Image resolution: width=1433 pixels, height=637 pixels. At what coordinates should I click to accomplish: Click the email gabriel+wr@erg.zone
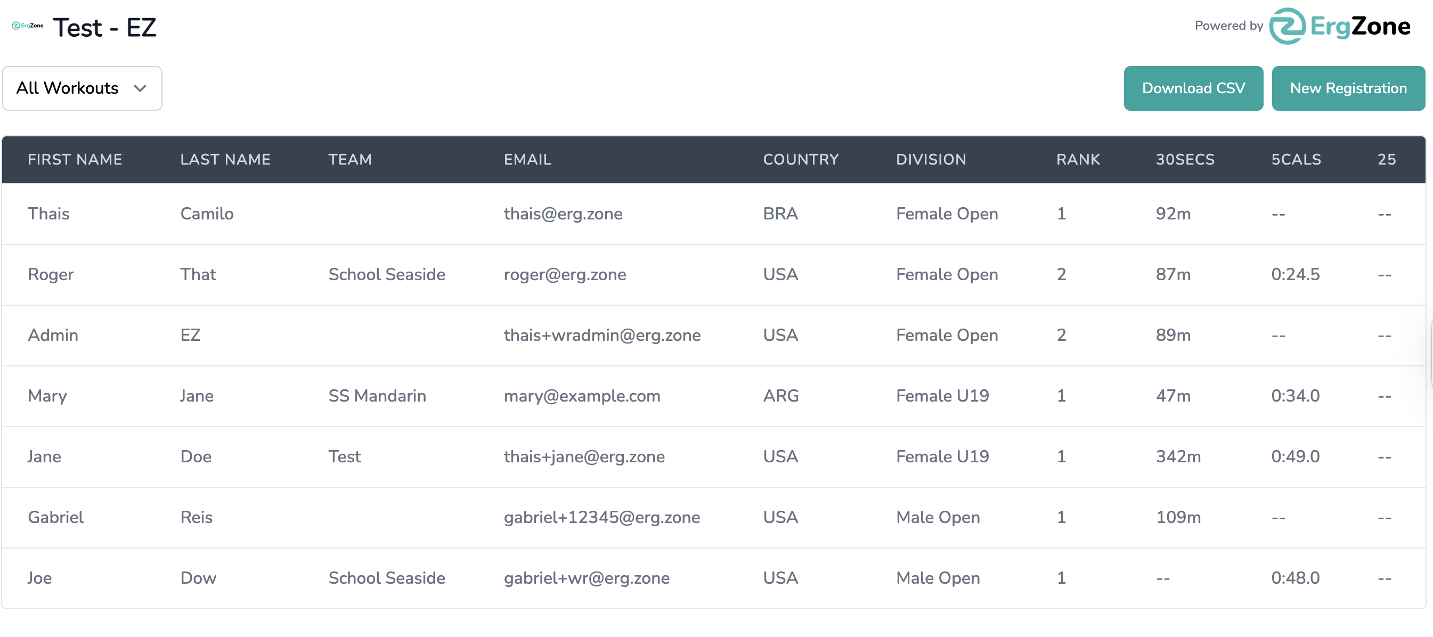pos(587,577)
